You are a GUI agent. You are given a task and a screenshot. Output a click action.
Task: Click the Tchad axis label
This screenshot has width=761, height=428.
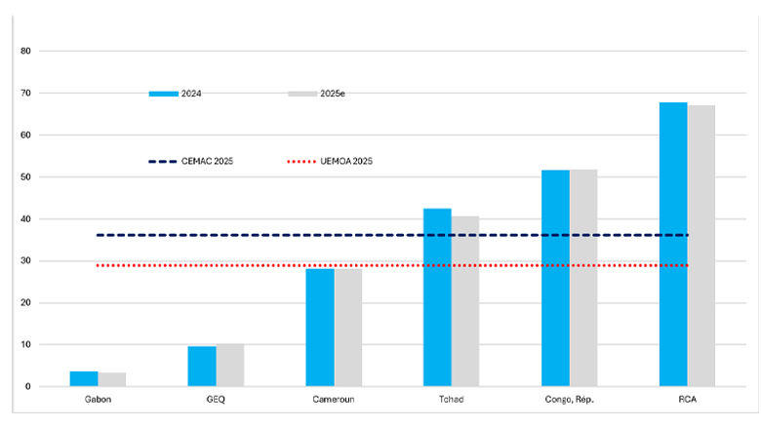click(x=452, y=400)
